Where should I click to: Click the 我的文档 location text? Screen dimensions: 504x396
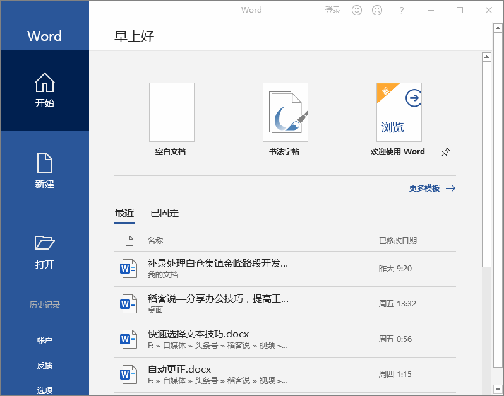[x=163, y=275]
